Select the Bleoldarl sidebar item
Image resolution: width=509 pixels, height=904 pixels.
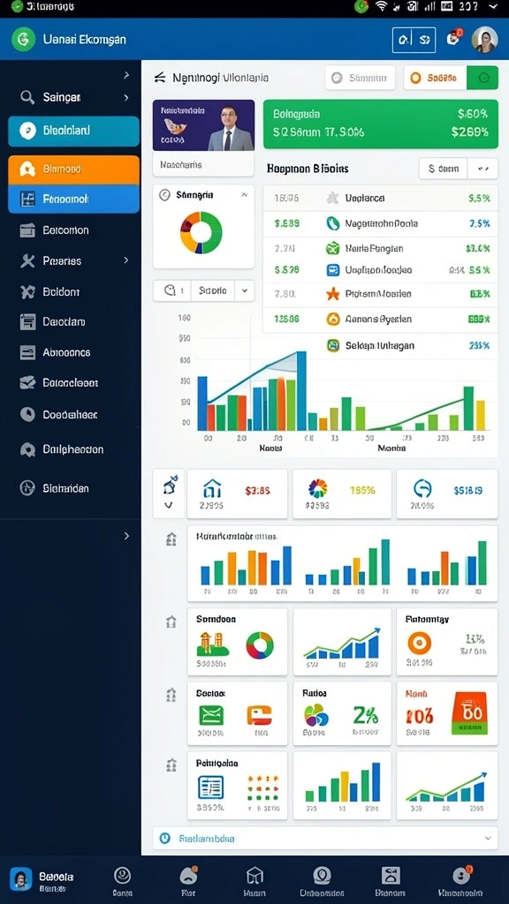(74, 131)
